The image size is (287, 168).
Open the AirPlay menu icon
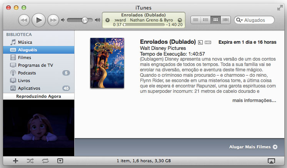click(x=271, y=161)
